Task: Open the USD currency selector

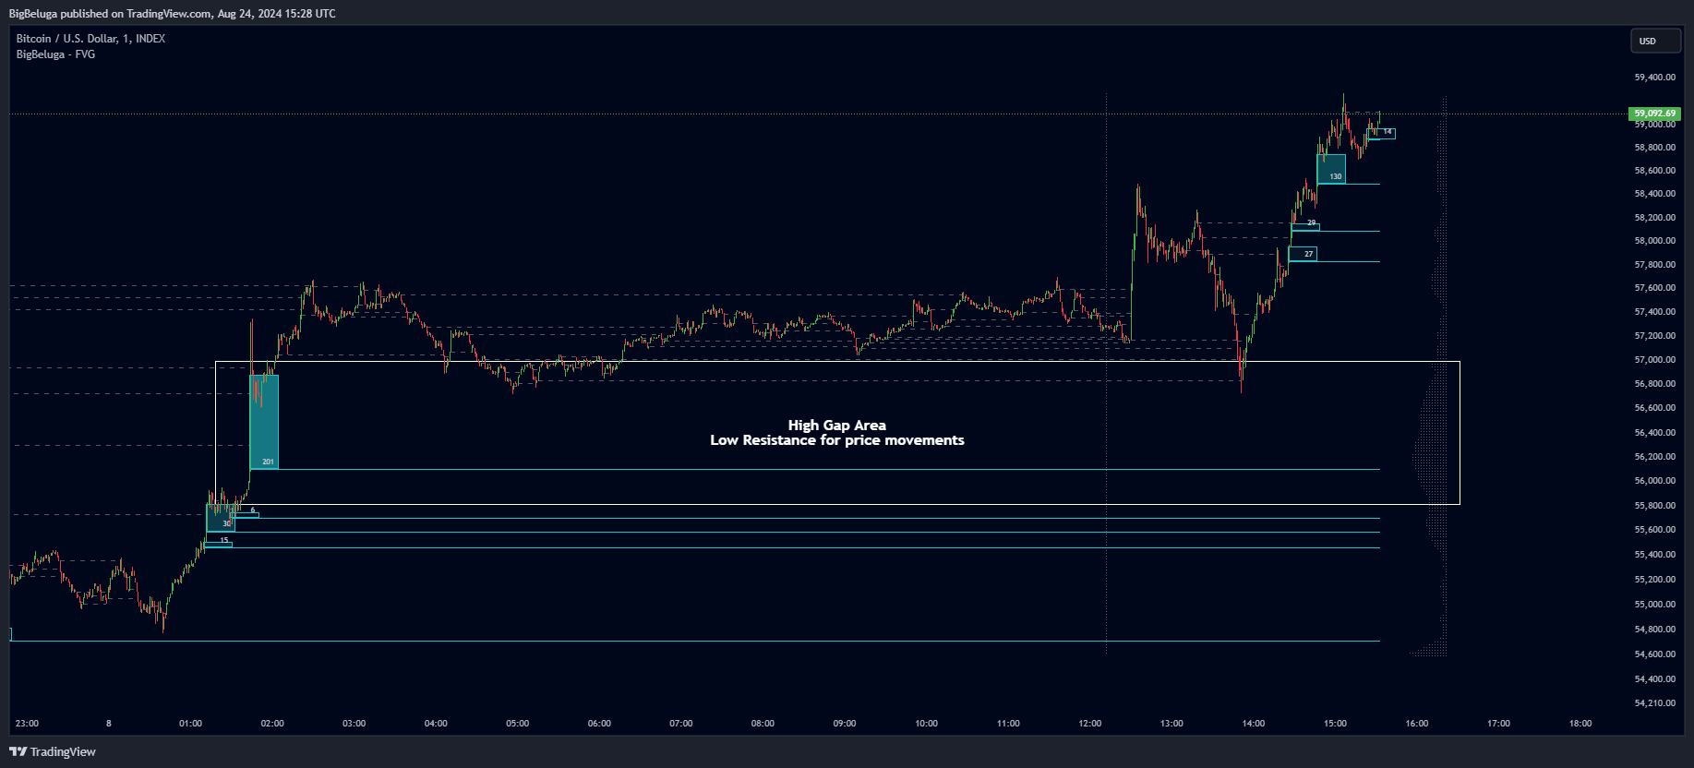Action: pos(1655,41)
